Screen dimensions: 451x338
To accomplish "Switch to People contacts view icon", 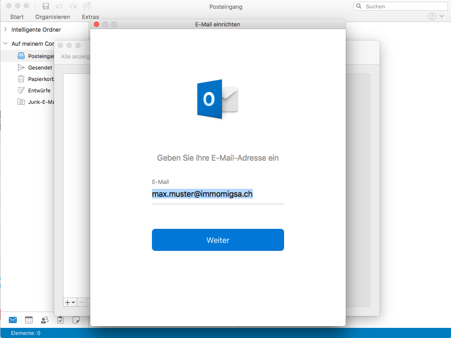I will [x=44, y=320].
